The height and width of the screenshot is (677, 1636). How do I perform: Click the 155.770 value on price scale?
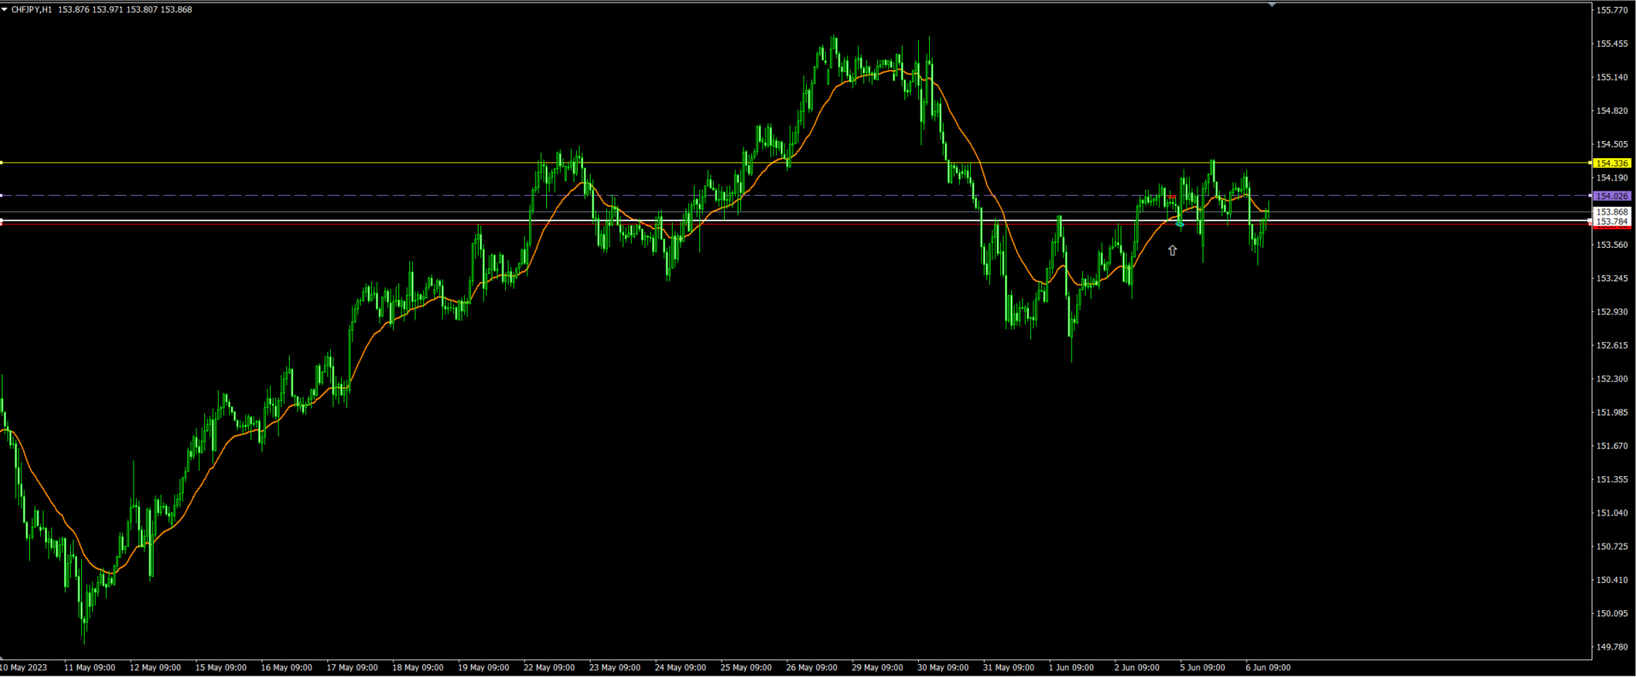click(x=1611, y=10)
